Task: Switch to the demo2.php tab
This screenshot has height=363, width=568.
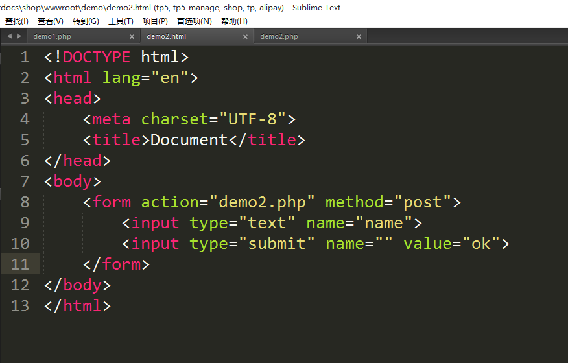Action: tap(279, 37)
